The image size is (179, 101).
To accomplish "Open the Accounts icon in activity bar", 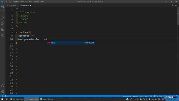I will (3, 86).
